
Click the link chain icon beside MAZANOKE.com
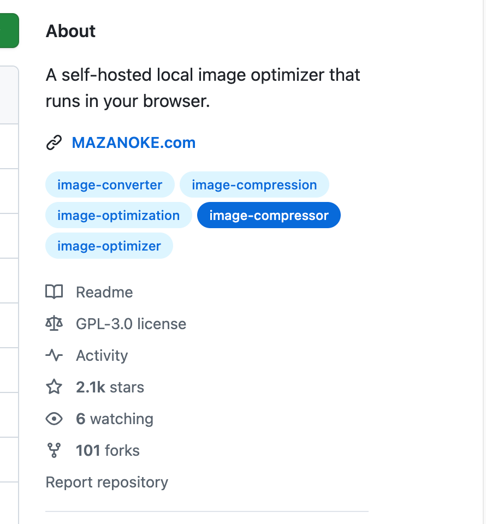point(54,143)
